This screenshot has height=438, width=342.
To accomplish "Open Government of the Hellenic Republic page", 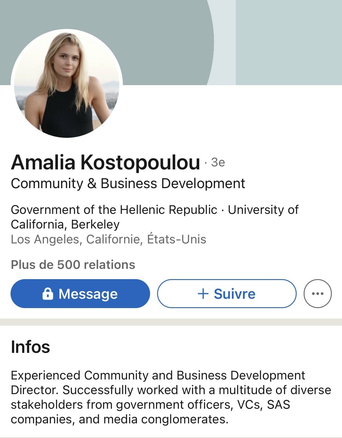I will pyautogui.click(x=114, y=210).
